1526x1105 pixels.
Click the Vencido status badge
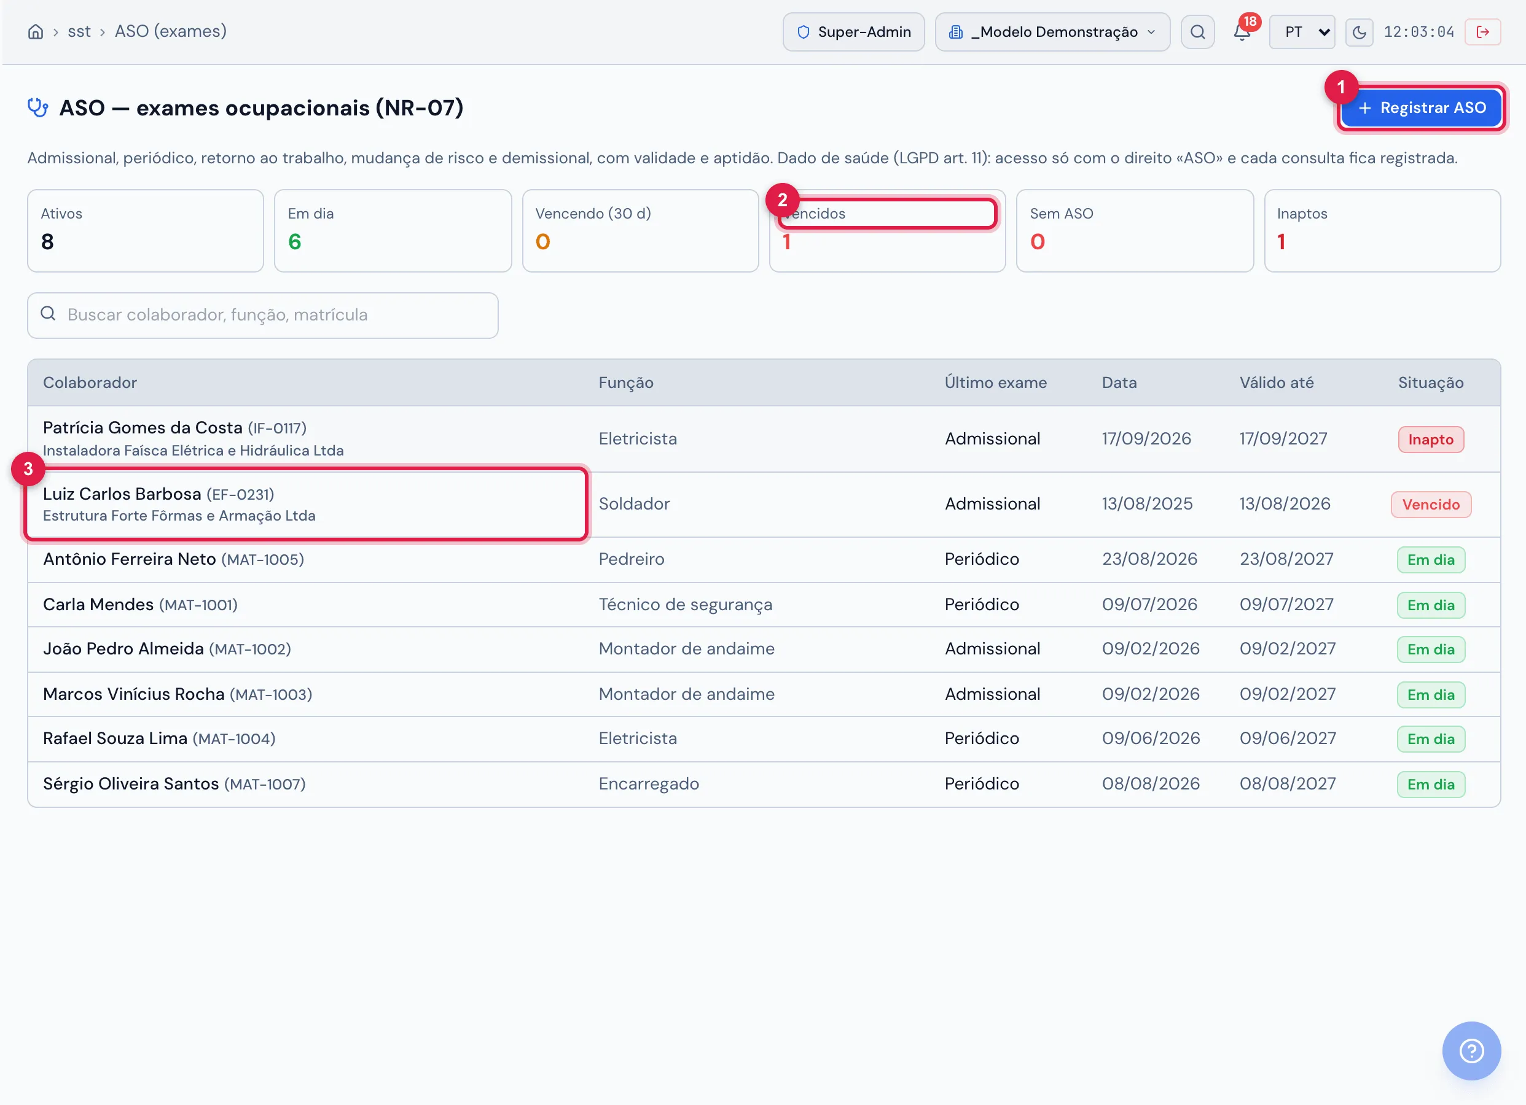1430,505
